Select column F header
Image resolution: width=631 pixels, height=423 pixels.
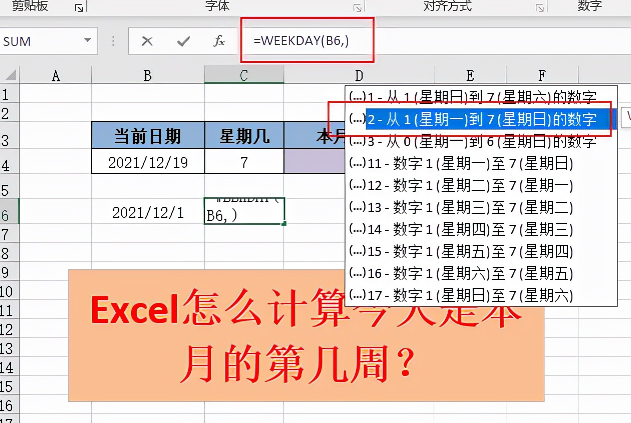click(542, 75)
